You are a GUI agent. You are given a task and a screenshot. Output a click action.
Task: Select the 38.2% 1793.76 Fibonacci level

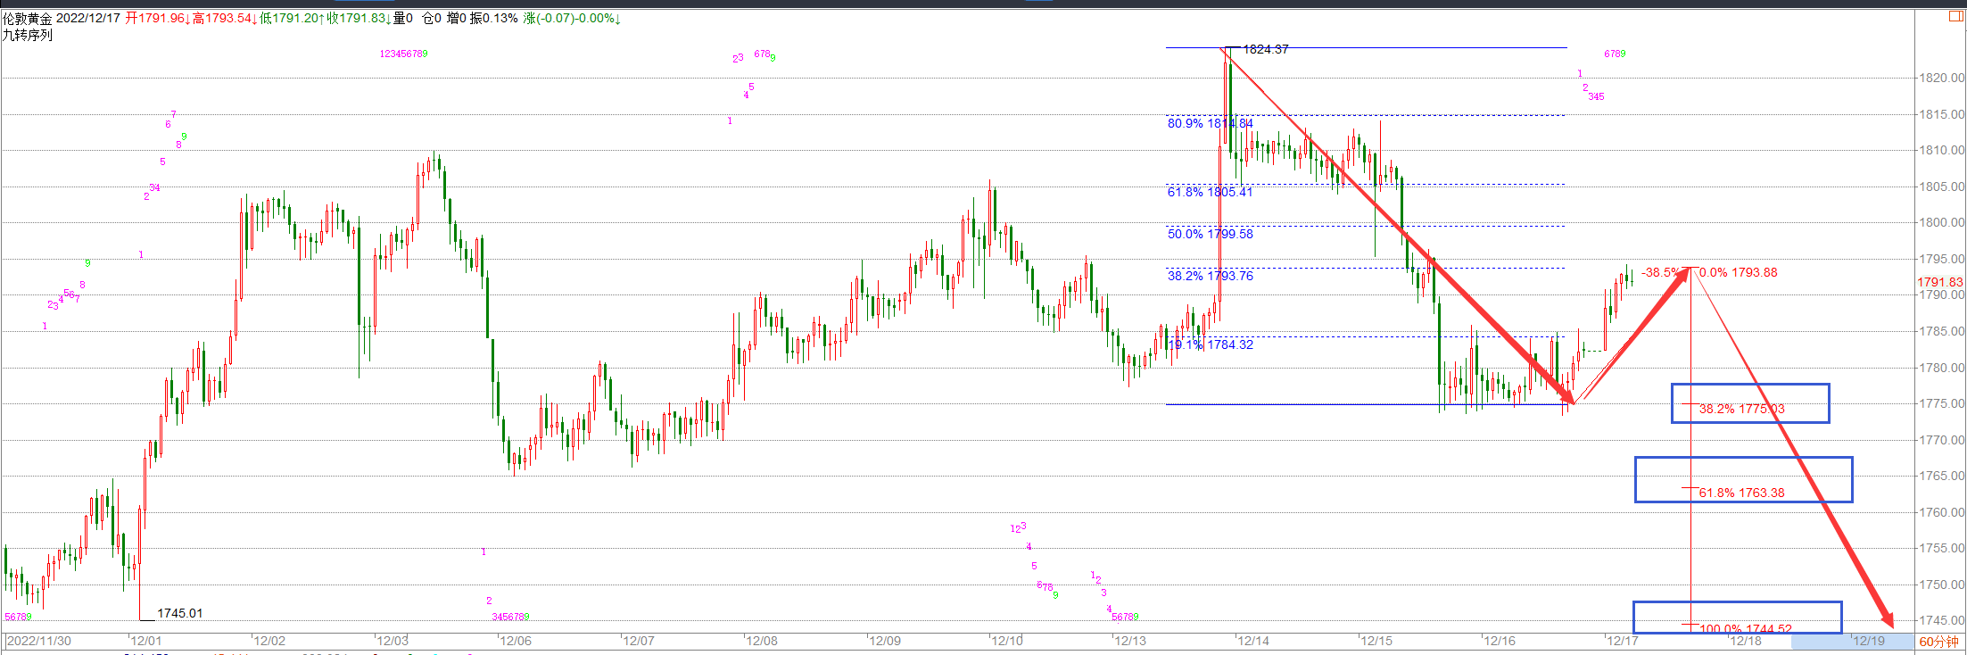coord(1211,276)
